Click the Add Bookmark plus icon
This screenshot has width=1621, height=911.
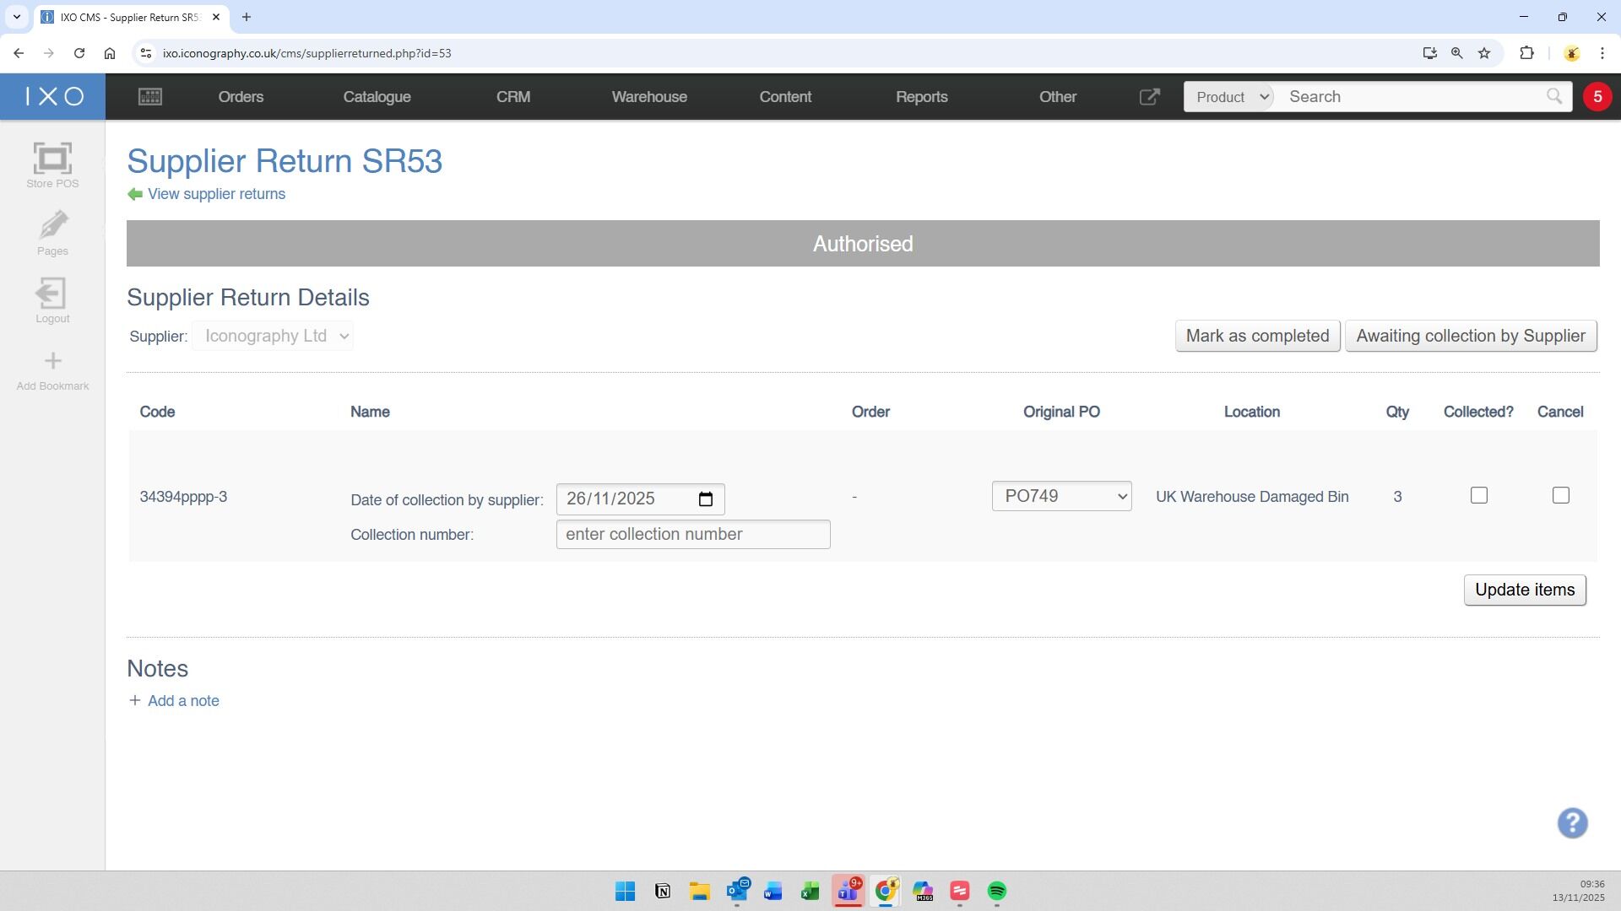pos(52,362)
